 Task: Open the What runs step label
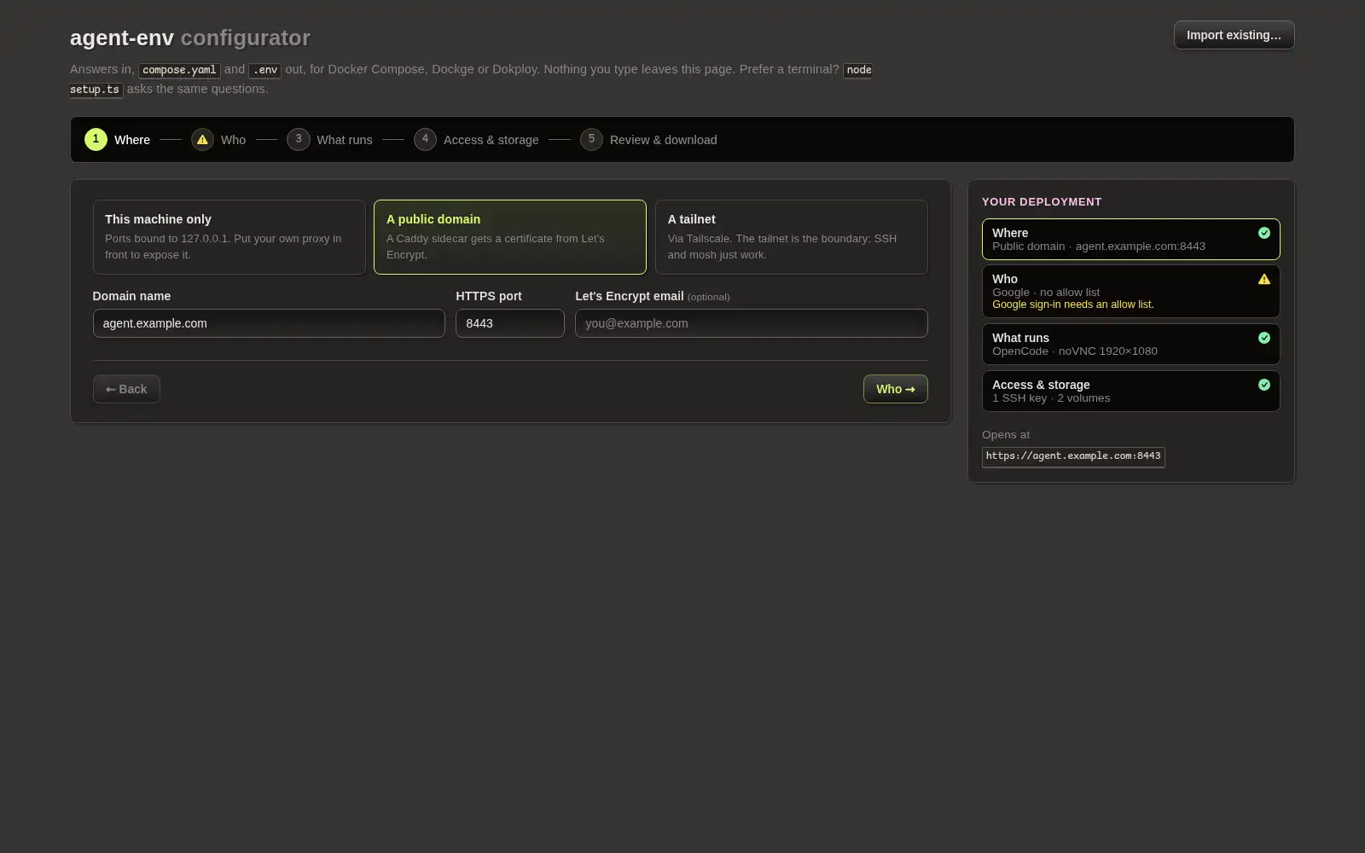point(345,140)
